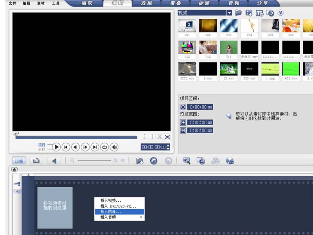Switch to timeline view
The height and width of the screenshot is (235, 313).
click(x=36, y=161)
